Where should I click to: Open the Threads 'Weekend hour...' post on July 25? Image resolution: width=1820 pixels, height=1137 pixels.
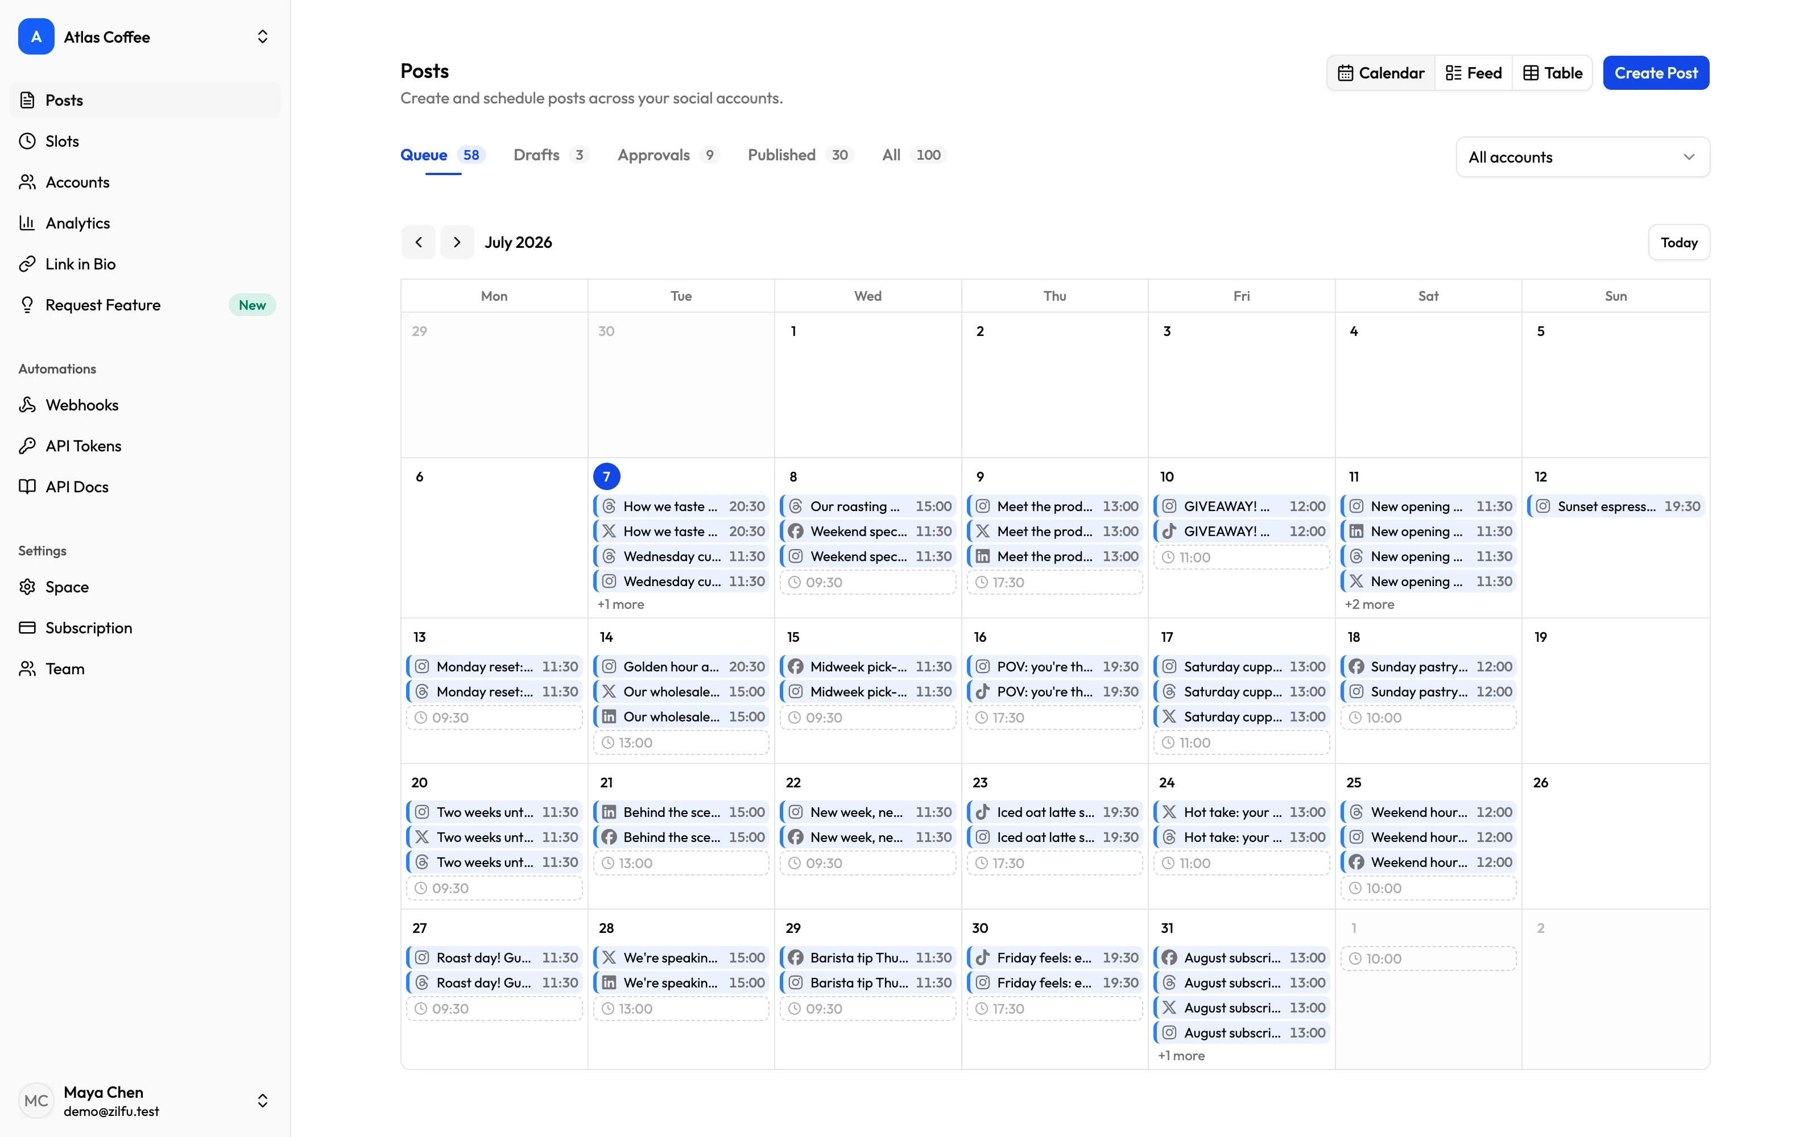pyautogui.click(x=1429, y=812)
